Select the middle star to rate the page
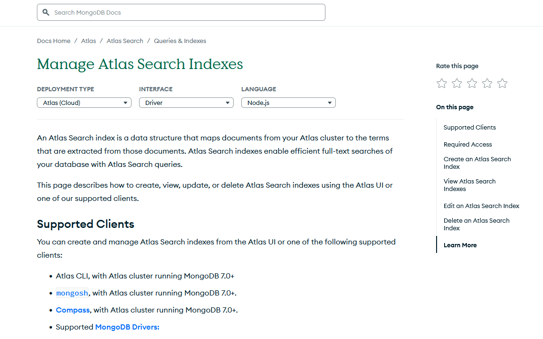Screen dimensions: 543x339 [472, 83]
